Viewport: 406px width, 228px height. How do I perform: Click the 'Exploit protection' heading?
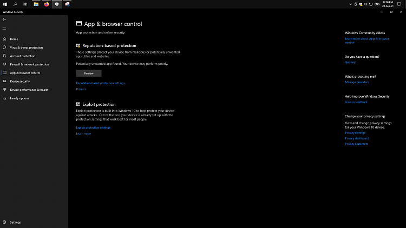click(99, 104)
